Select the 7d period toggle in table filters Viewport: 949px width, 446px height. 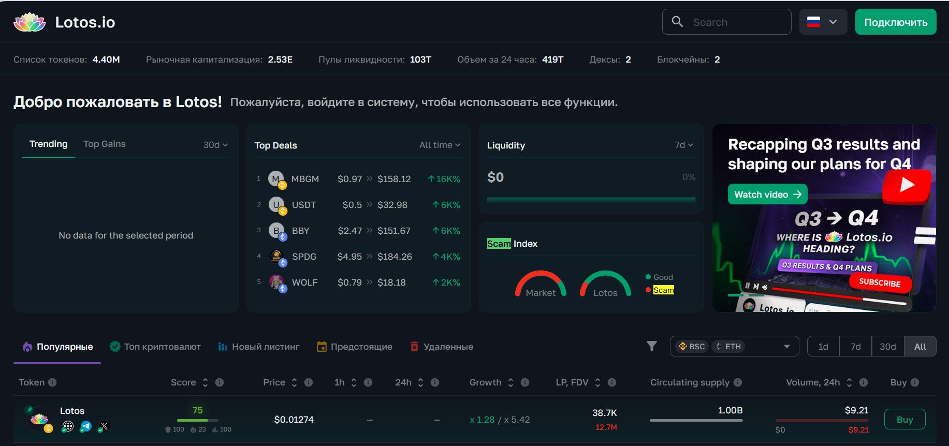[855, 347]
